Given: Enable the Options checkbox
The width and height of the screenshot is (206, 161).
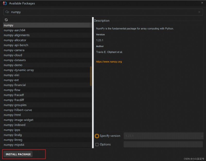Looking at the screenshot, I should (x=97, y=145).
